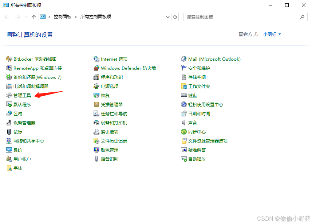Open the 凭据管理器 safe icon

(x=96, y=104)
